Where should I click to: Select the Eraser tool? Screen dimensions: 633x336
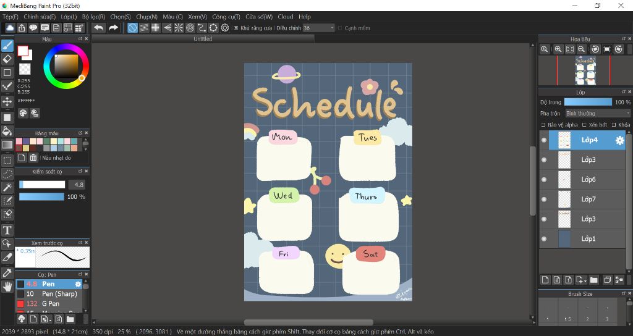(x=7, y=59)
